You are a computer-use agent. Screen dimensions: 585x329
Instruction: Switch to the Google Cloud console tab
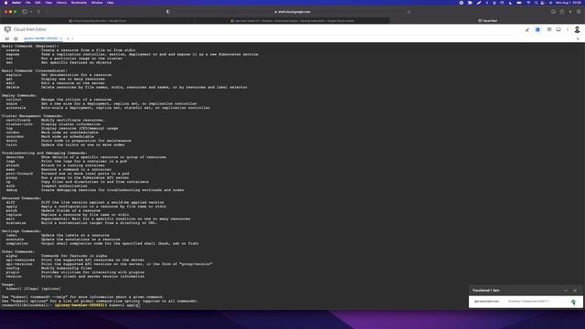click(x=292, y=21)
